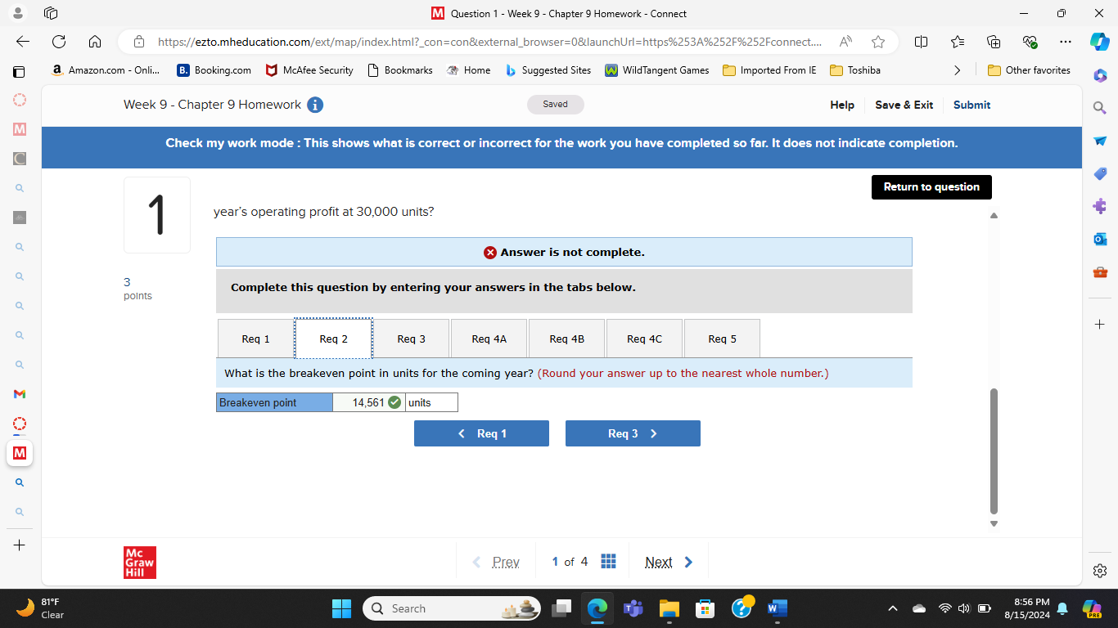Open Microsoft Store from the taskbar
This screenshot has width=1118, height=628.
(705, 608)
